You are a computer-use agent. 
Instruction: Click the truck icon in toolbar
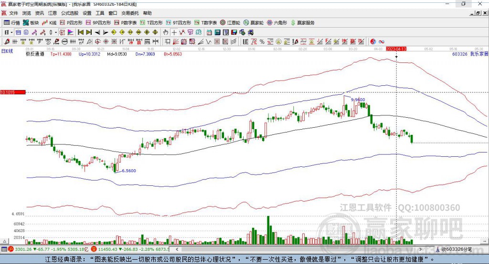click(x=251, y=32)
